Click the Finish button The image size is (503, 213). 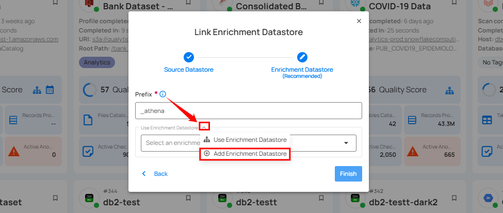[x=348, y=174]
